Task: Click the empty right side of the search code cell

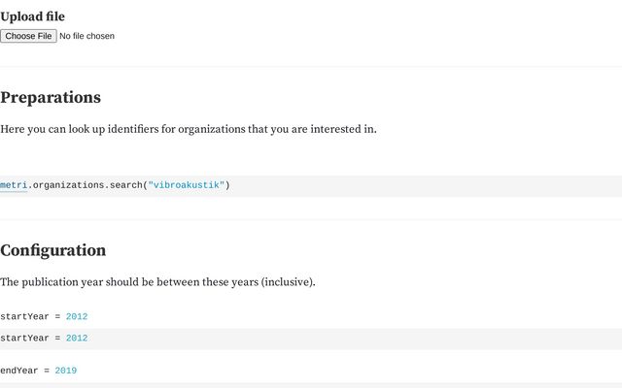Action: 425,186
